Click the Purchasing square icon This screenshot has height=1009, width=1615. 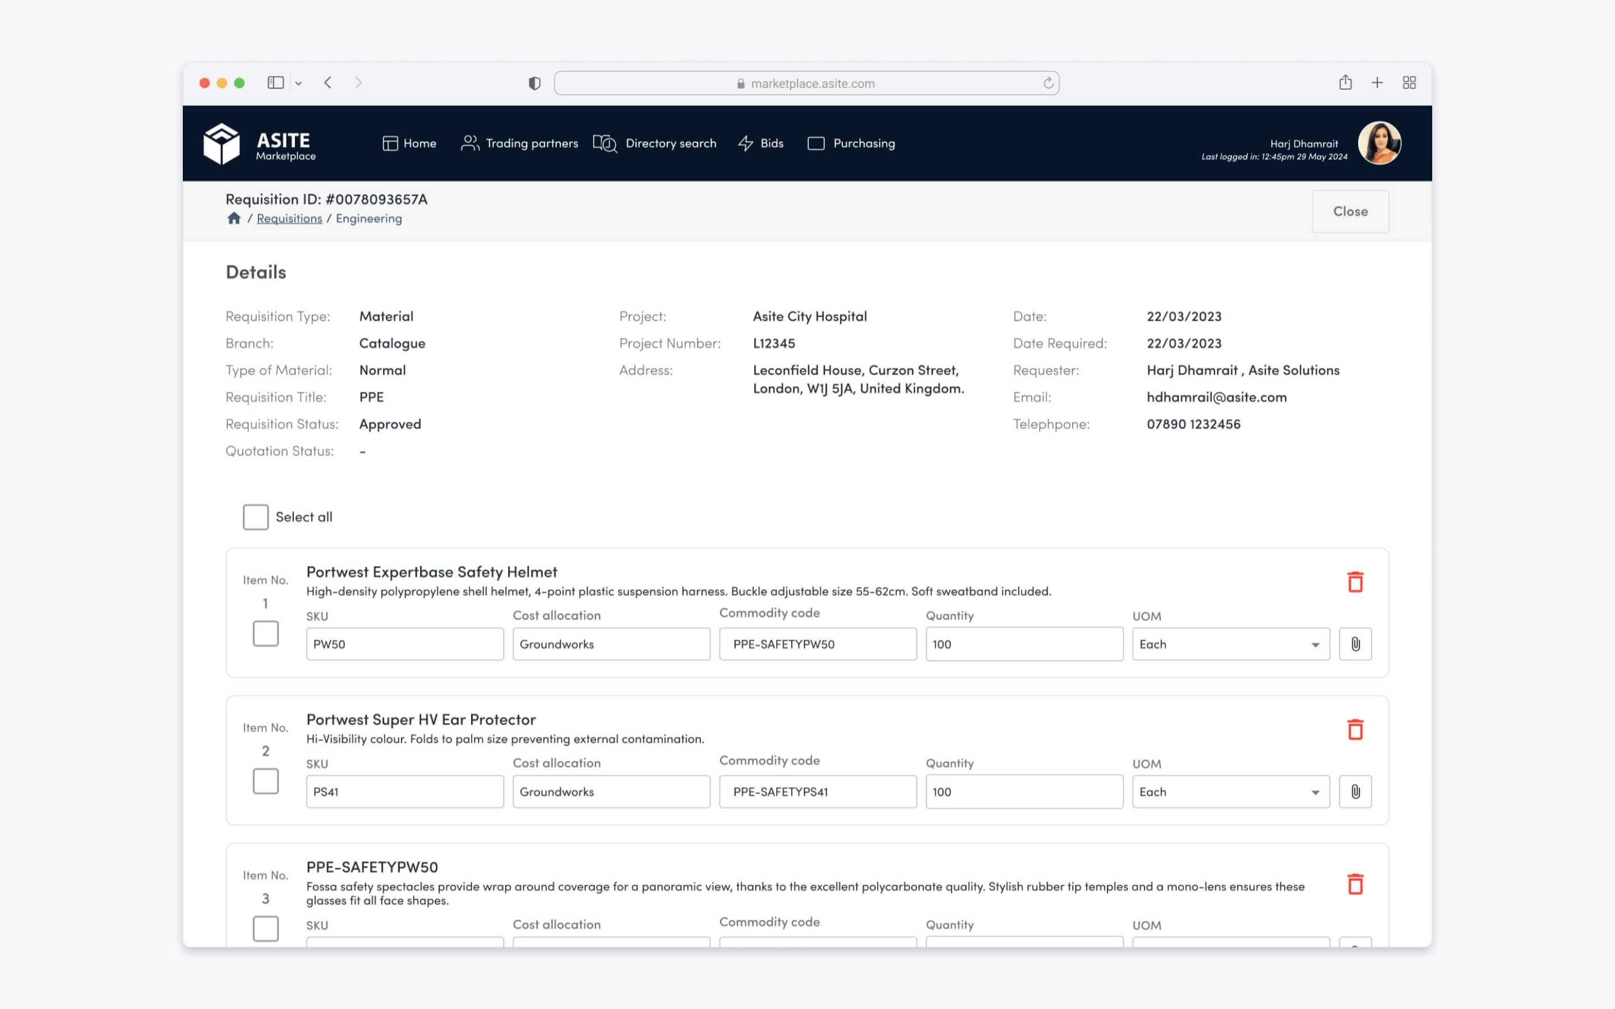point(816,144)
